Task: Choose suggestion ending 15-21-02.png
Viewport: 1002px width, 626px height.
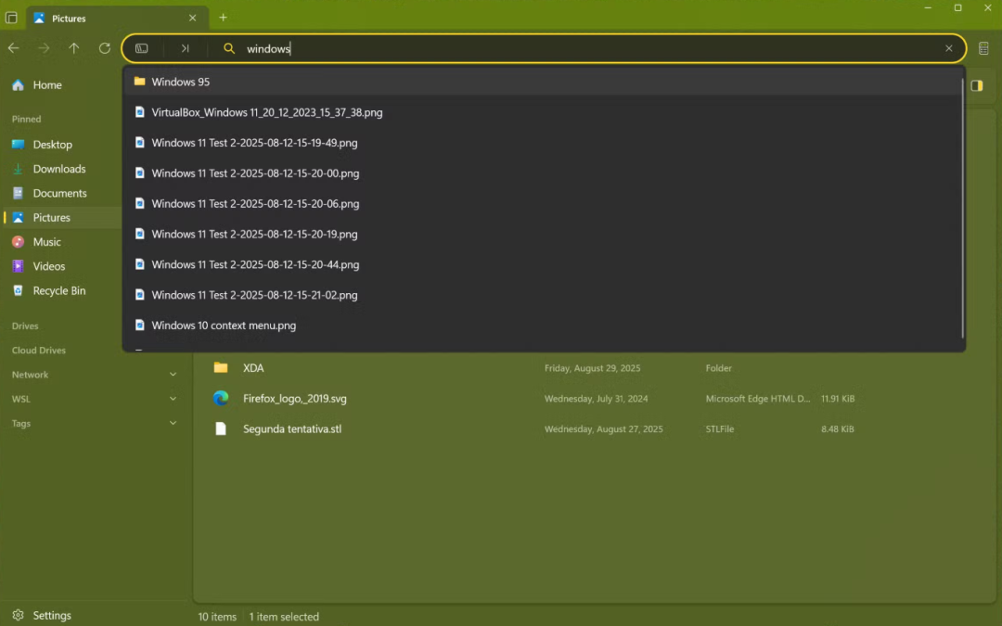Action: point(543,295)
